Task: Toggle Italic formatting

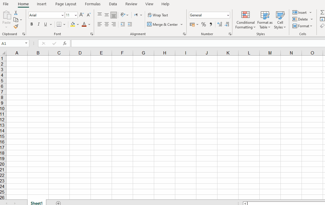Action: pyautogui.click(x=38, y=24)
